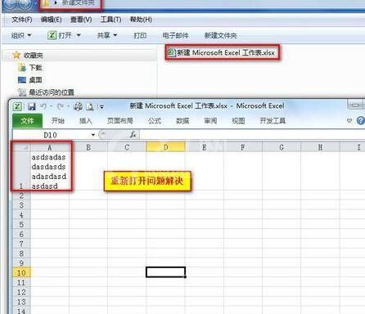This screenshot has height=314, width=365.
Task: Open the Name Box dropdown arrow
Action: [x=93, y=135]
